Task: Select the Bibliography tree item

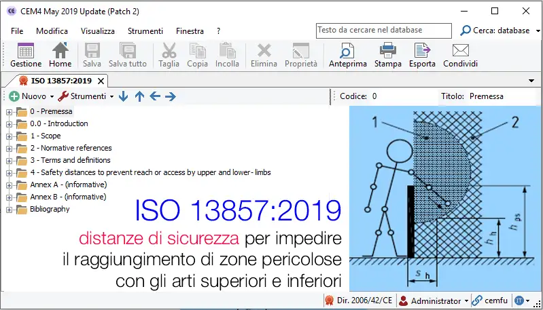Action: [x=50, y=210]
